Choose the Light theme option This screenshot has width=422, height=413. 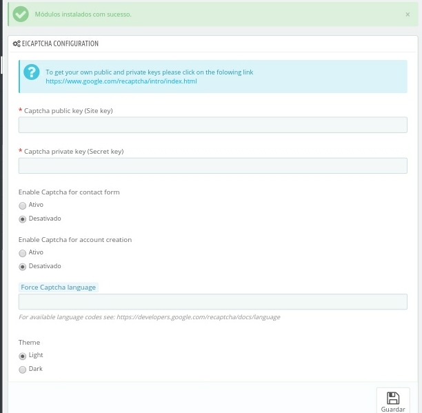point(23,356)
